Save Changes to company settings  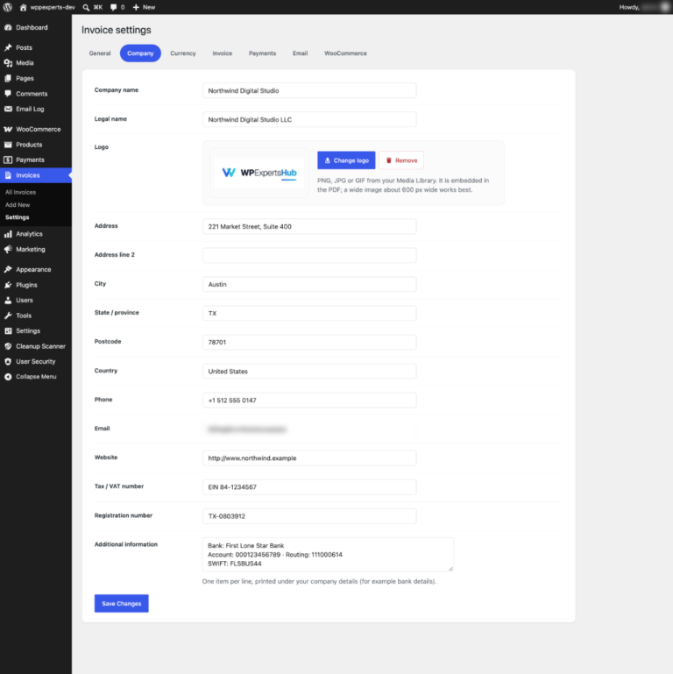coord(122,604)
